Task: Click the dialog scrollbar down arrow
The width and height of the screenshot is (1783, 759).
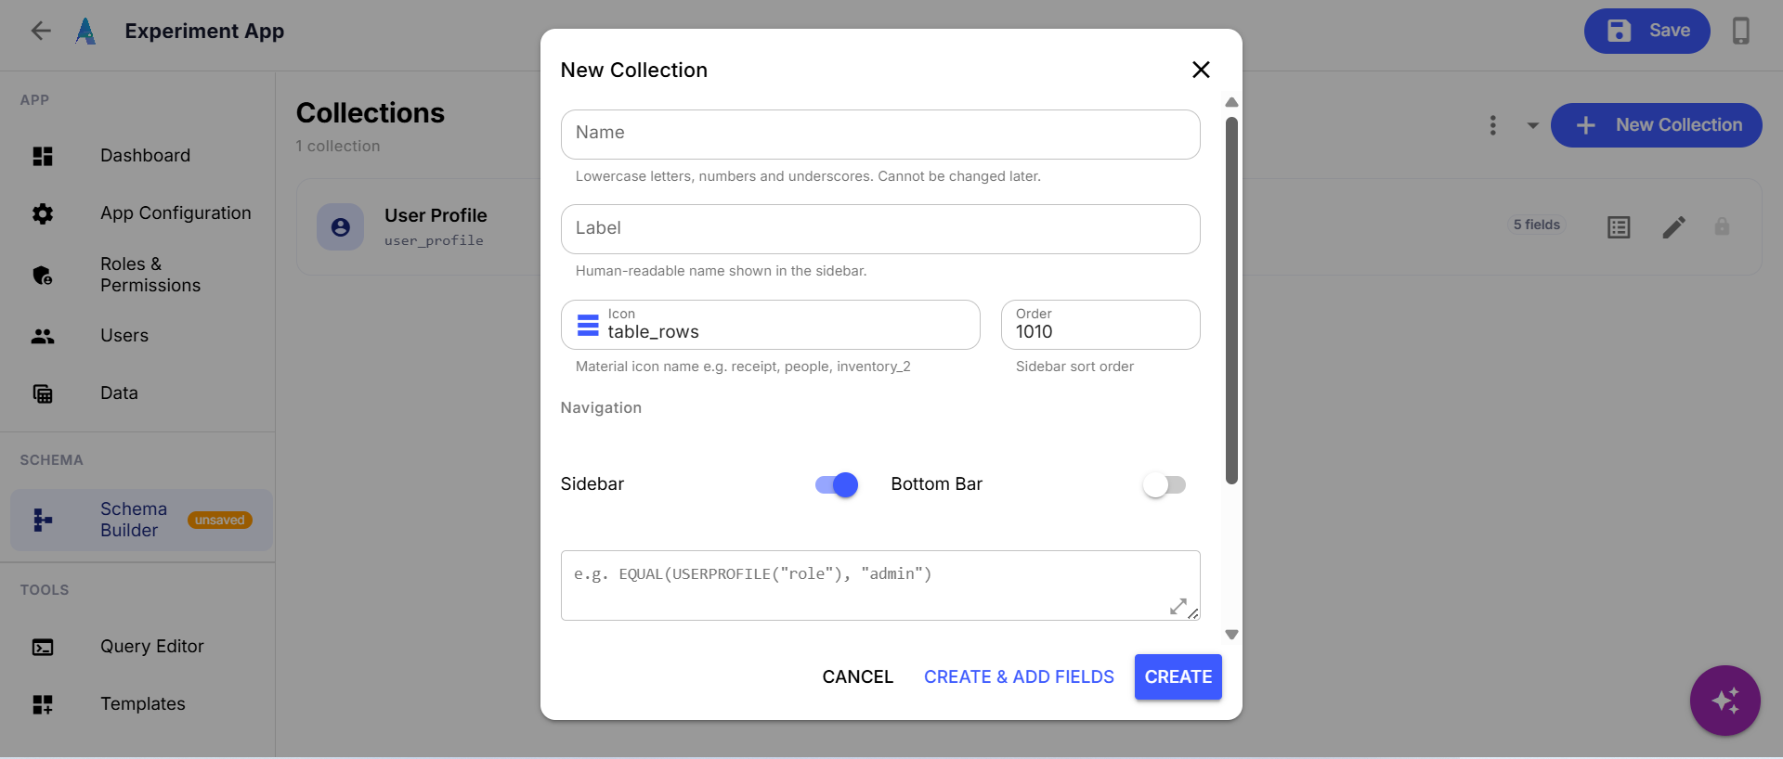Action: click(x=1231, y=636)
